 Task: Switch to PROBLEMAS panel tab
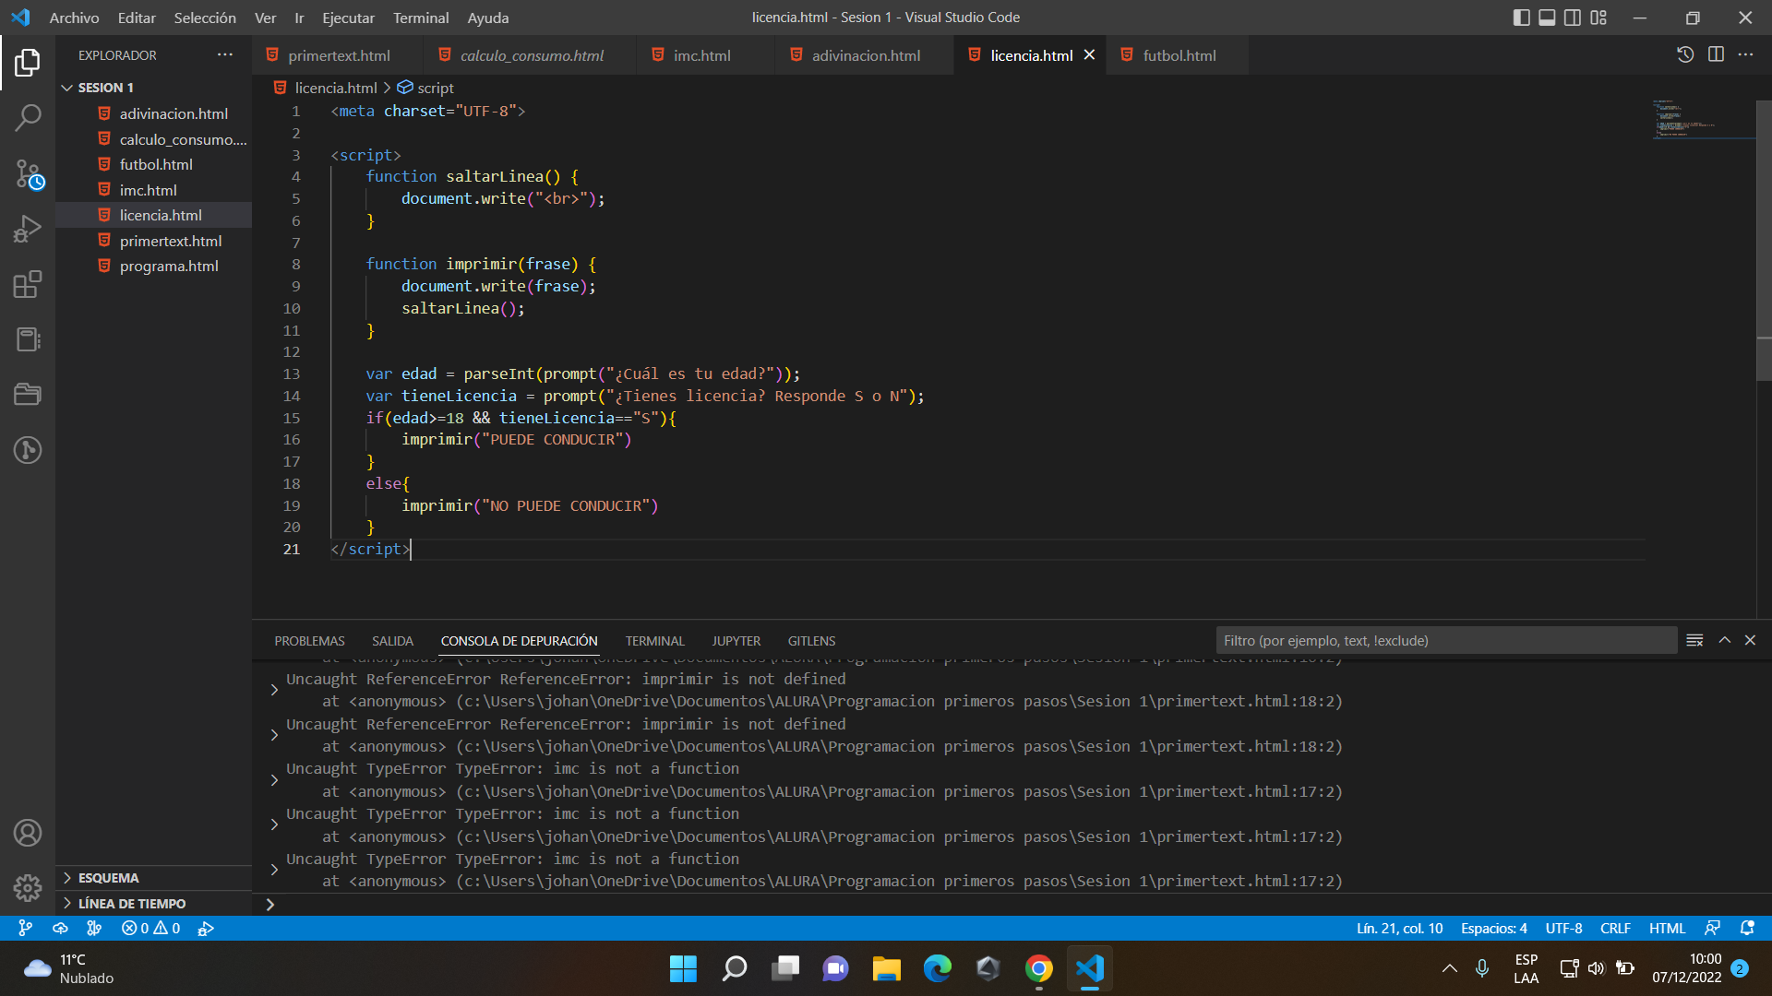pos(309,641)
